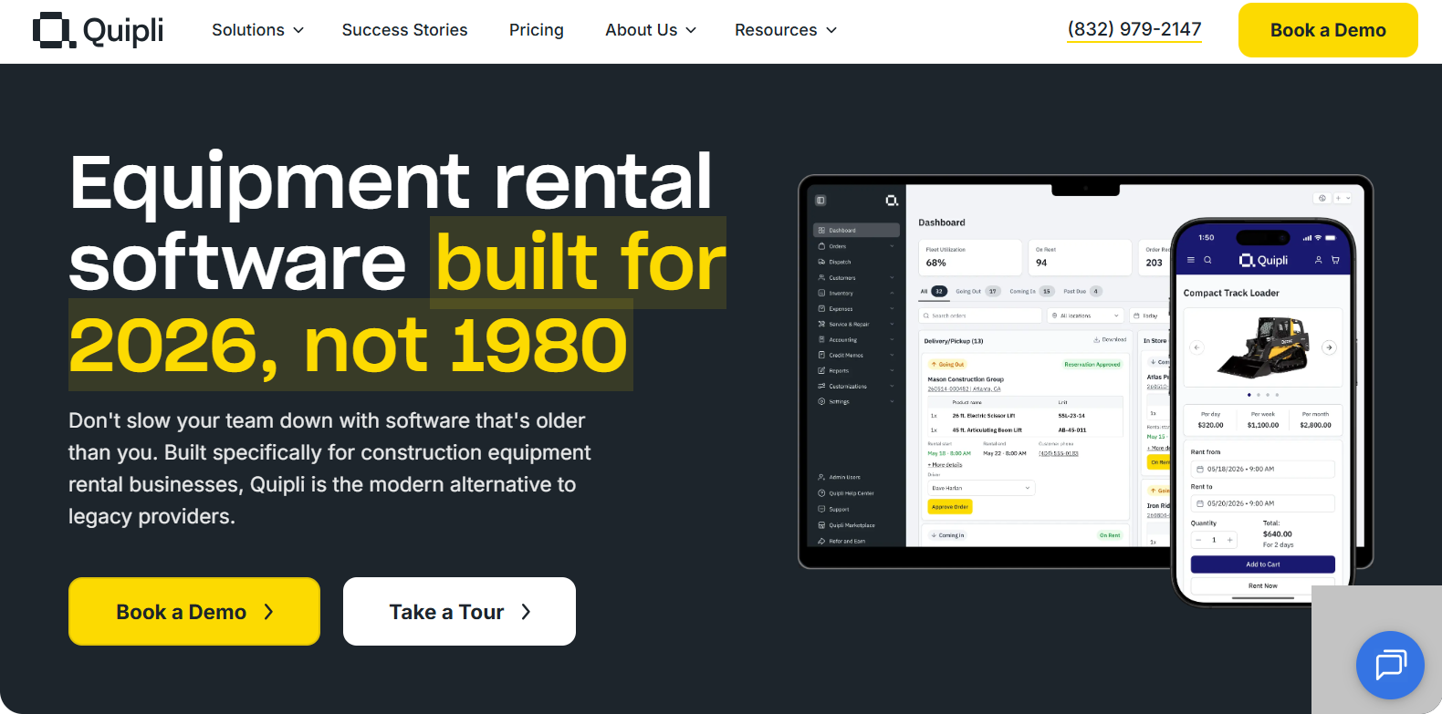This screenshot has width=1442, height=714.
Task: Decrease quantity with the minus stepper
Action: [x=1198, y=540]
